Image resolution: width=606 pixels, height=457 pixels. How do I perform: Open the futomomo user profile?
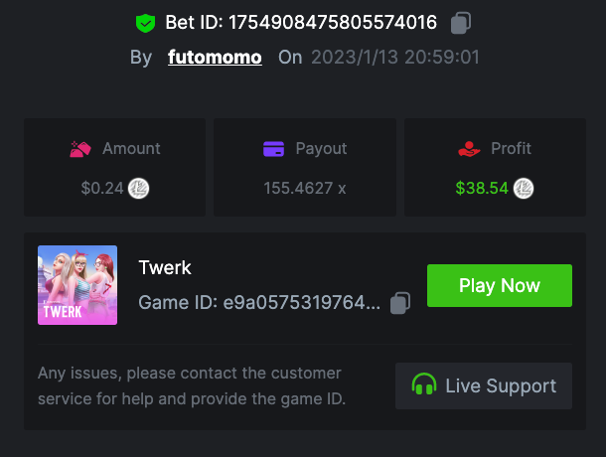216,57
